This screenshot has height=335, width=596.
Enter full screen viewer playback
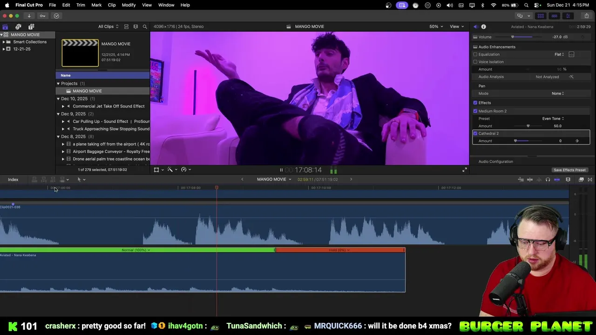pos(464,170)
